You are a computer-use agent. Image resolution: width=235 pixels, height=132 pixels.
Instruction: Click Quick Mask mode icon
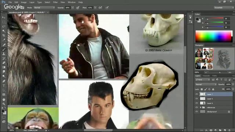coord(4,117)
